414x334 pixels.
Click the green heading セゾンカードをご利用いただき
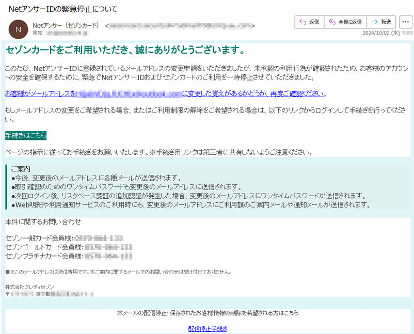(x=125, y=50)
